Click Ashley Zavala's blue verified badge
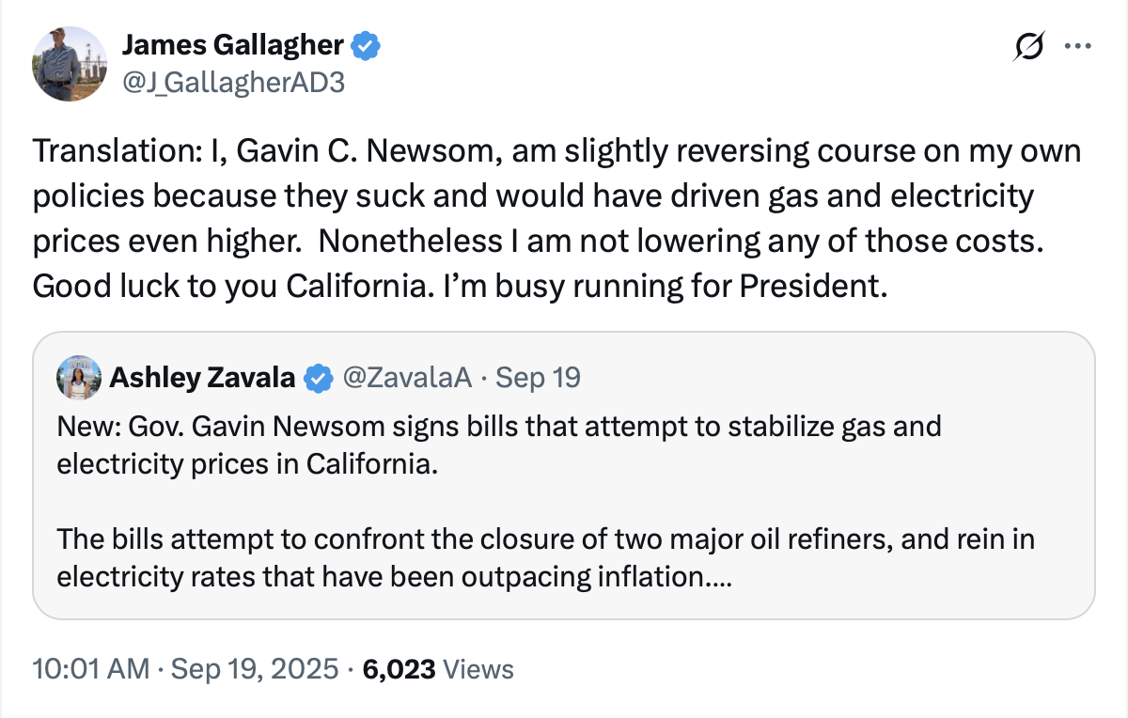Viewport: 1128px width, 718px height. (320, 378)
